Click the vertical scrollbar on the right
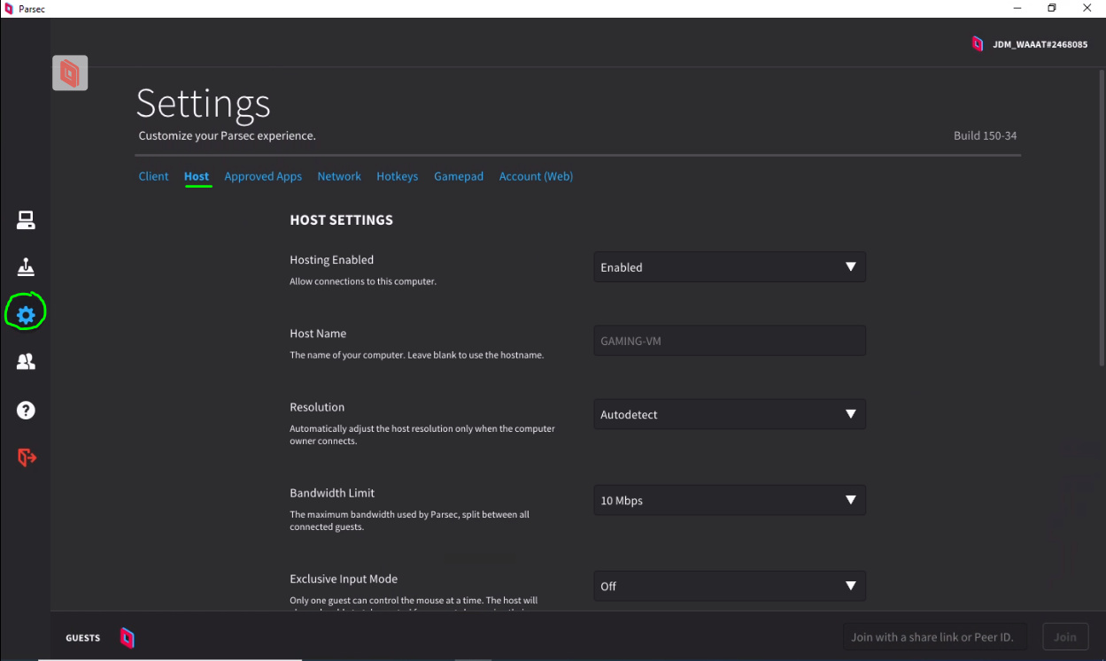 (x=1102, y=217)
